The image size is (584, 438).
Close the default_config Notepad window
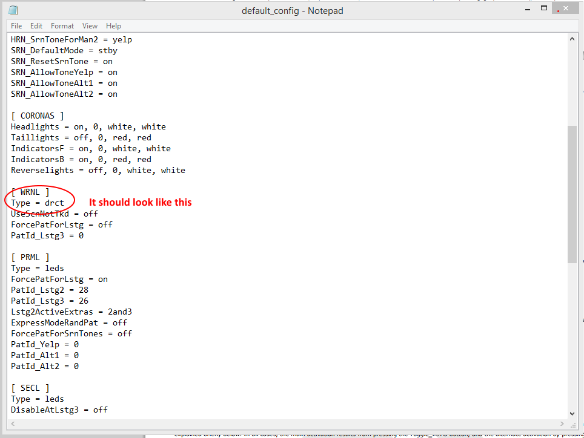(566, 8)
